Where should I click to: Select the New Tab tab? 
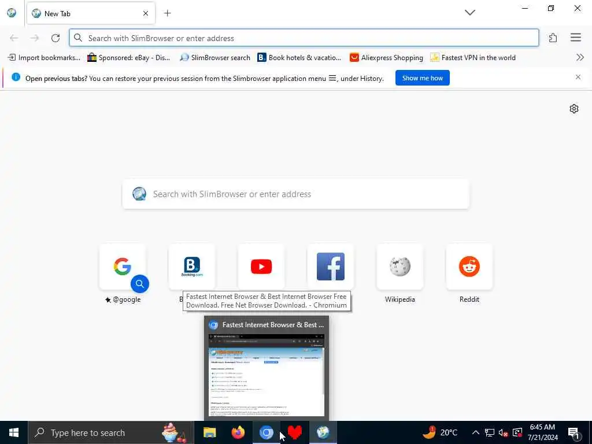pos(91,13)
